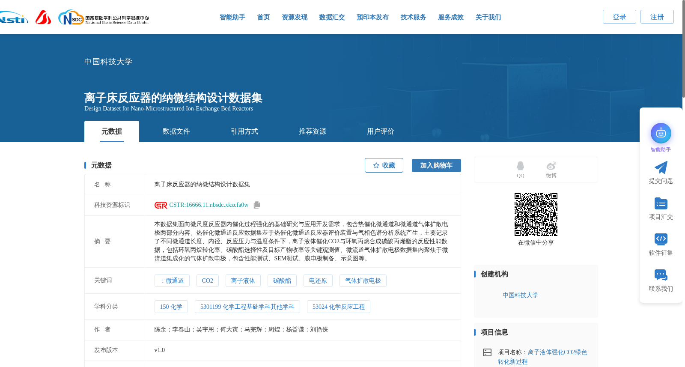Click the version value v1.0
685x367 pixels.
point(160,350)
